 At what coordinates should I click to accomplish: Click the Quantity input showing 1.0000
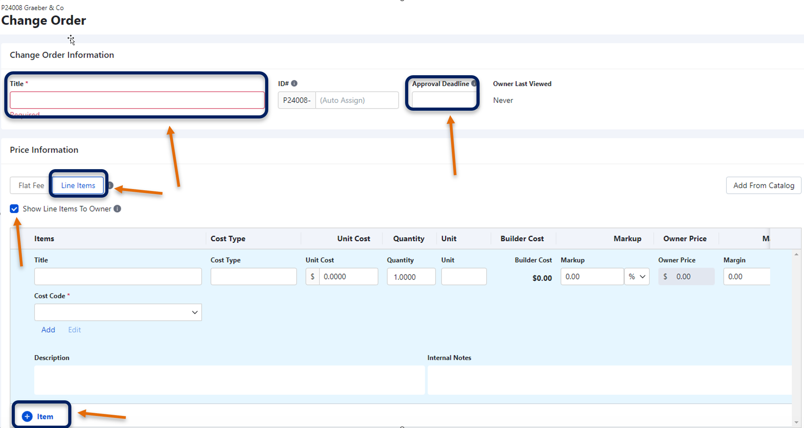coord(411,277)
